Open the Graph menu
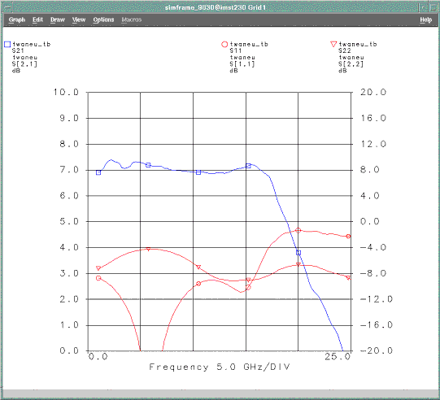Viewport: 440px width, 400px height. (17, 20)
